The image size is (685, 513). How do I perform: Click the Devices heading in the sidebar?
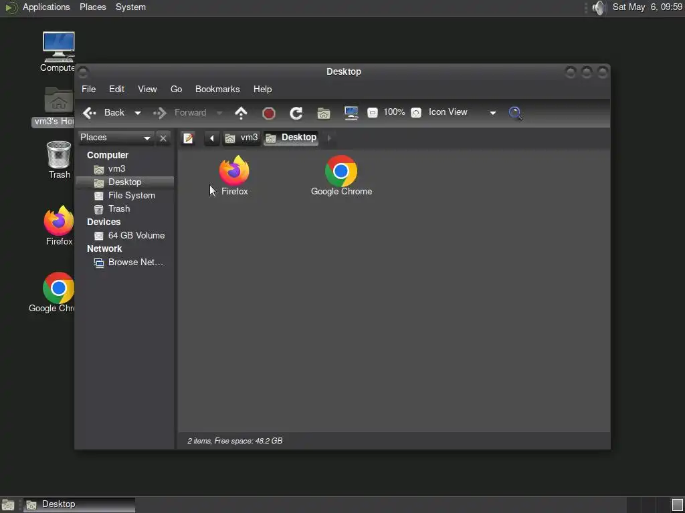coord(104,222)
